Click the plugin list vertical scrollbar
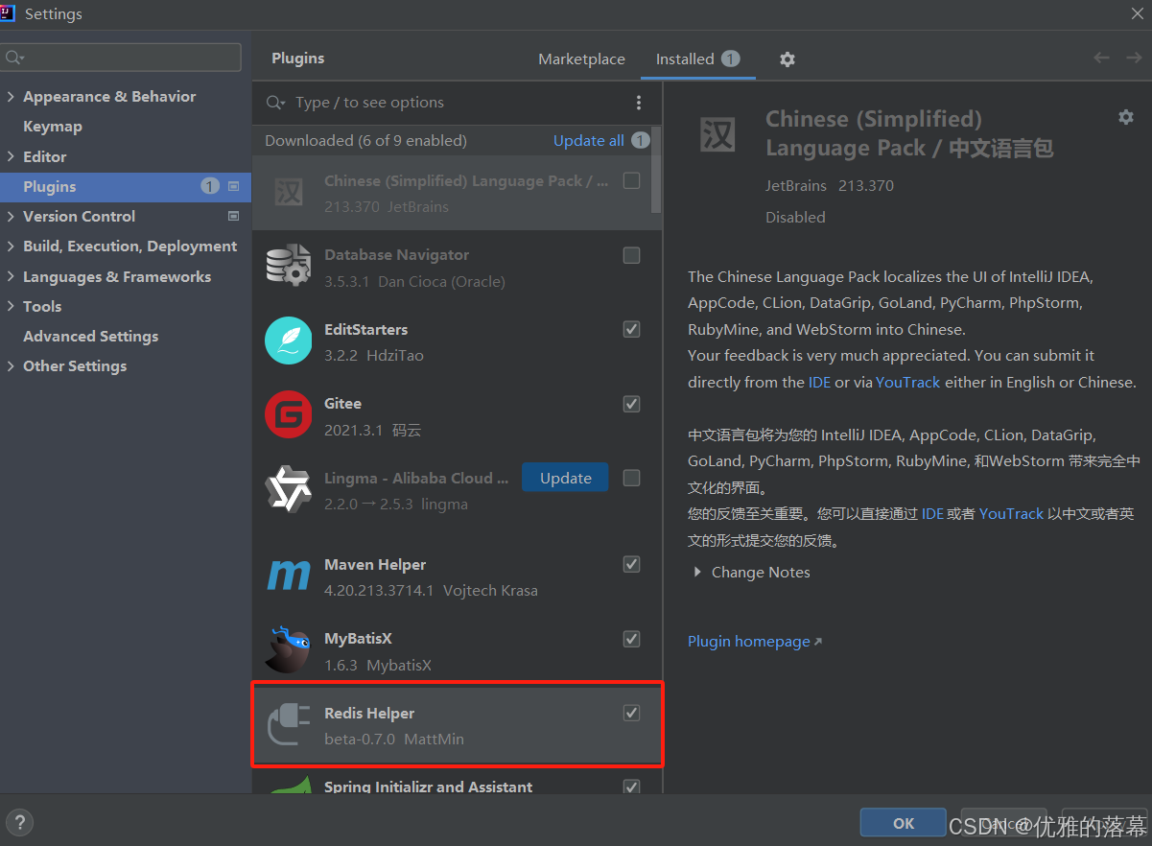 tap(656, 171)
